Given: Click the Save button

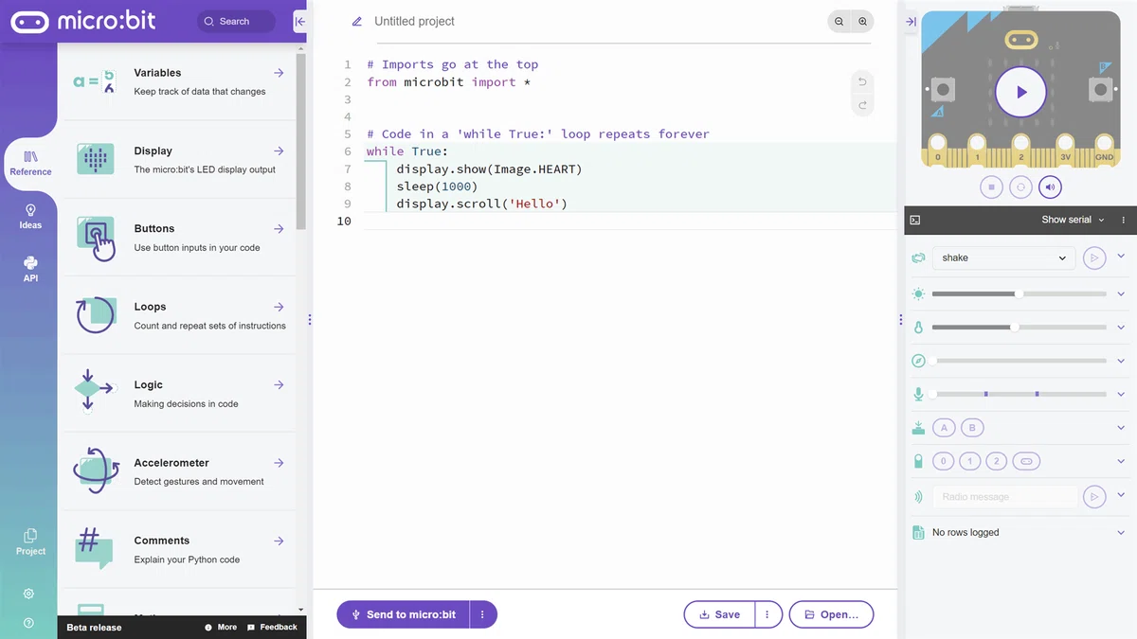Looking at the screenshot, I should click(x=719, y=614).
